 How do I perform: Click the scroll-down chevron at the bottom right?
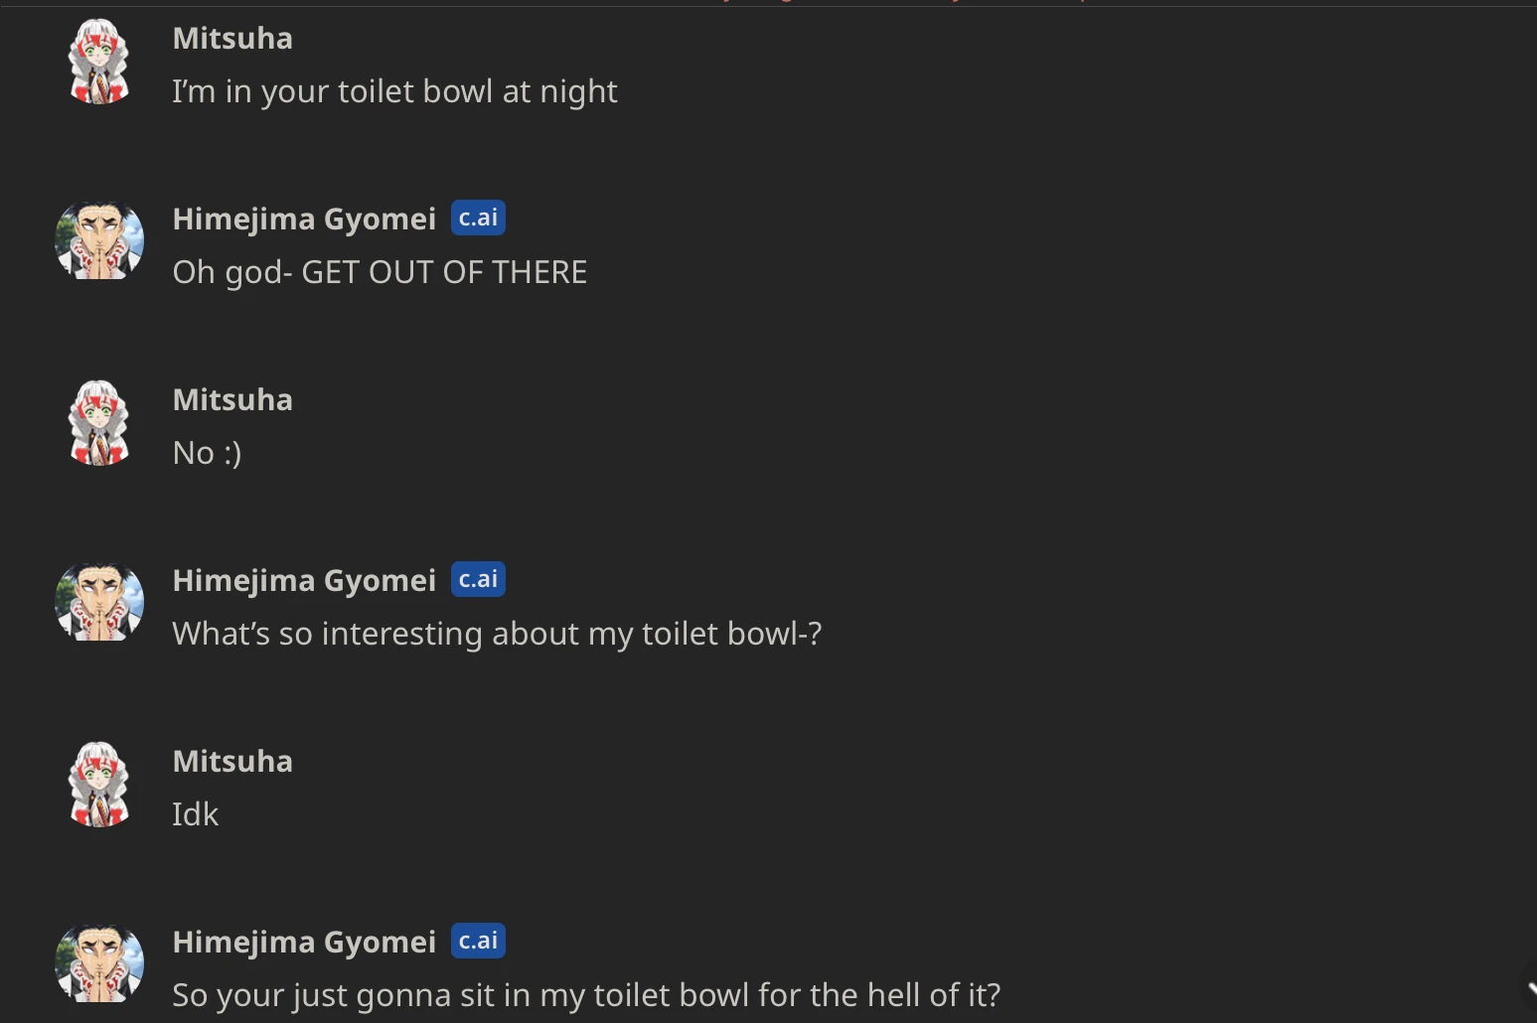tap(1531, 988)
